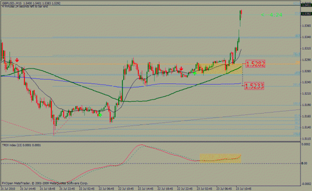Click the 21 Jul 18:45 time label
312x191 pixels.
pyautogui.click(x=47, y=188)
